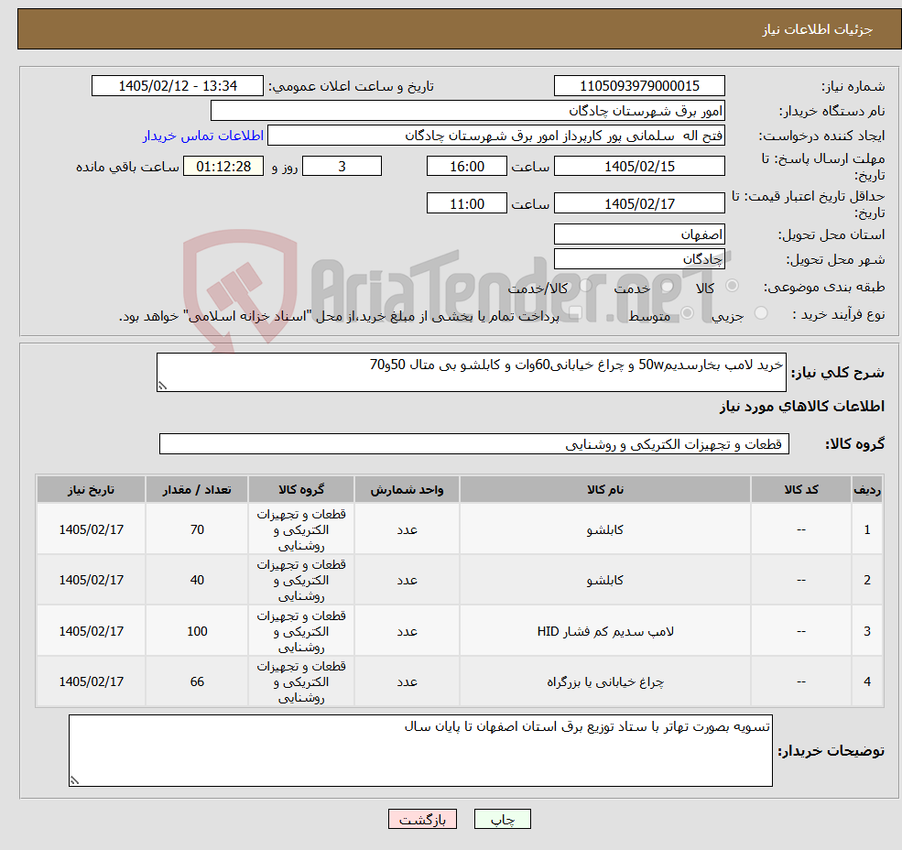Click row number 4 cell
The height and width of the screenshot is (850, 902).
coord(867,682)
